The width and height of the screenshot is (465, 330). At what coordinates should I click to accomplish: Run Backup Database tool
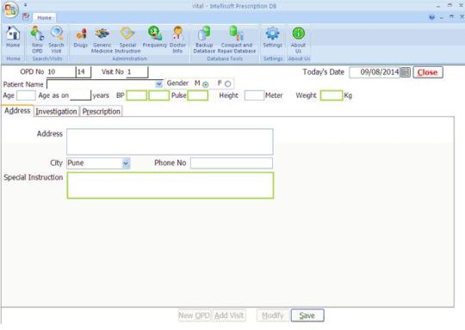pos(204,40)
